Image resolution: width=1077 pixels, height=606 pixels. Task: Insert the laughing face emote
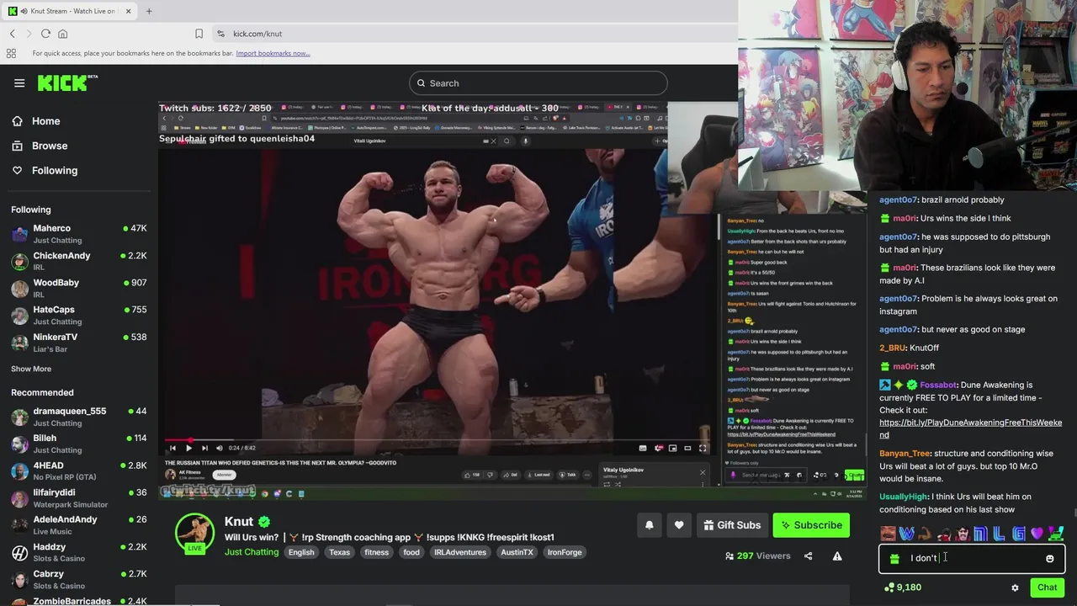click(x=888, y=534)
